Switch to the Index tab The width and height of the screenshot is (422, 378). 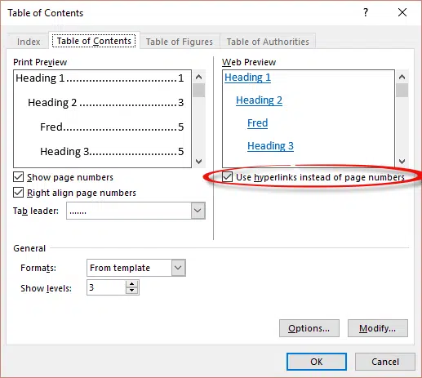pyautogui.click(x=29, y=42)
